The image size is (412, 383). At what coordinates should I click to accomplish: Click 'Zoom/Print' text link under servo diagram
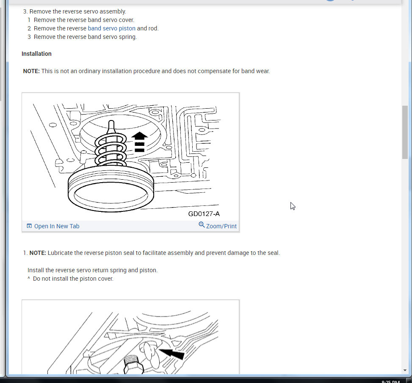point(221,226)
